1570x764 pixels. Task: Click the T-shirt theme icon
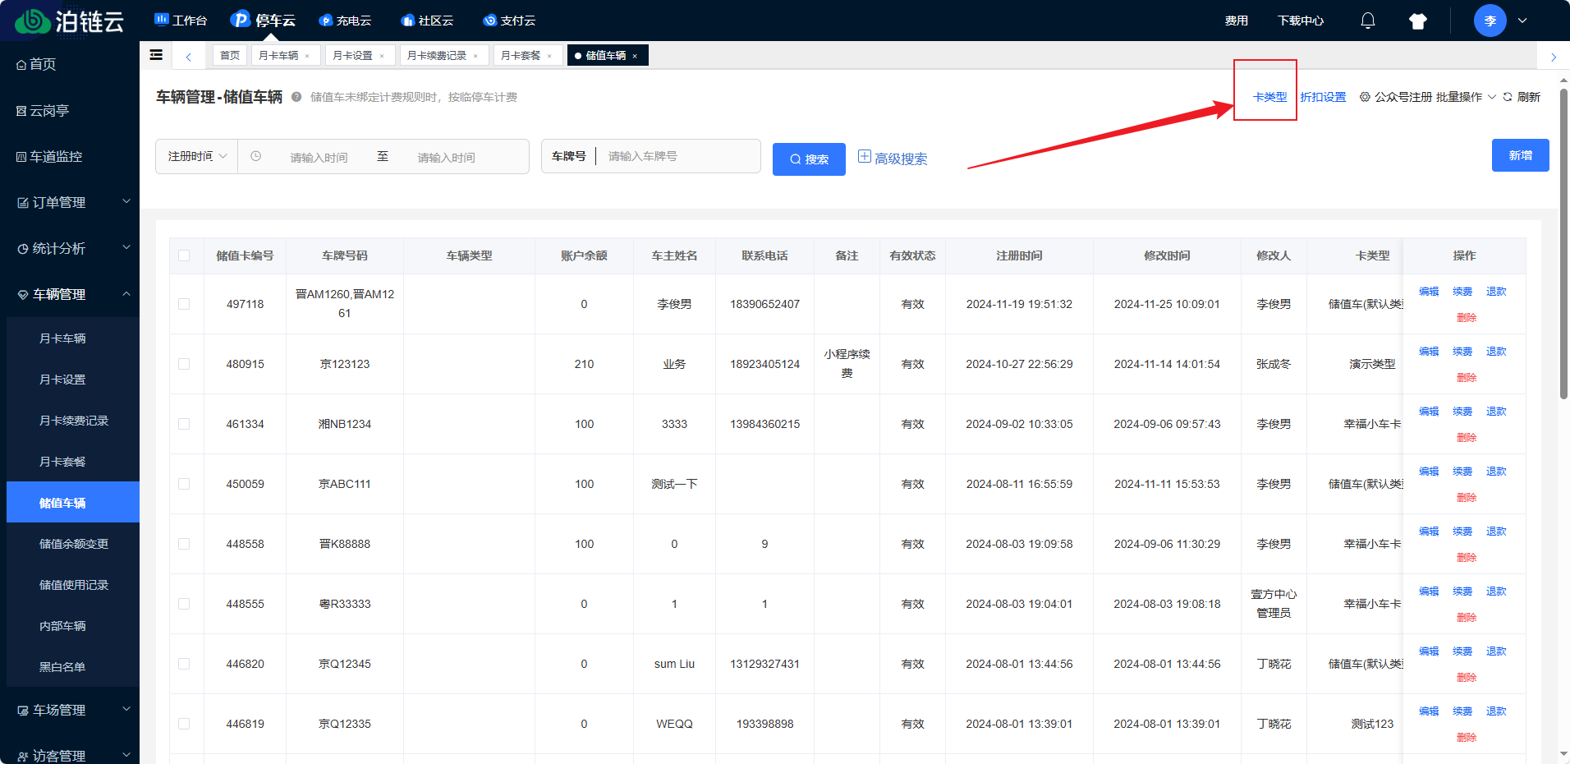(x=1417, y=21)
